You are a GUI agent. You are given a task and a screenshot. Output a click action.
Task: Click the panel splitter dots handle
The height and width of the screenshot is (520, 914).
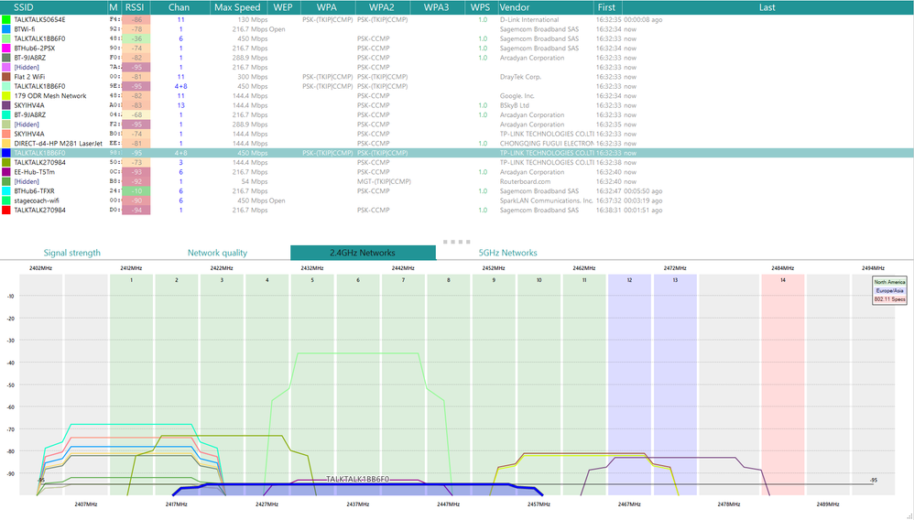(x=456, y=242)
